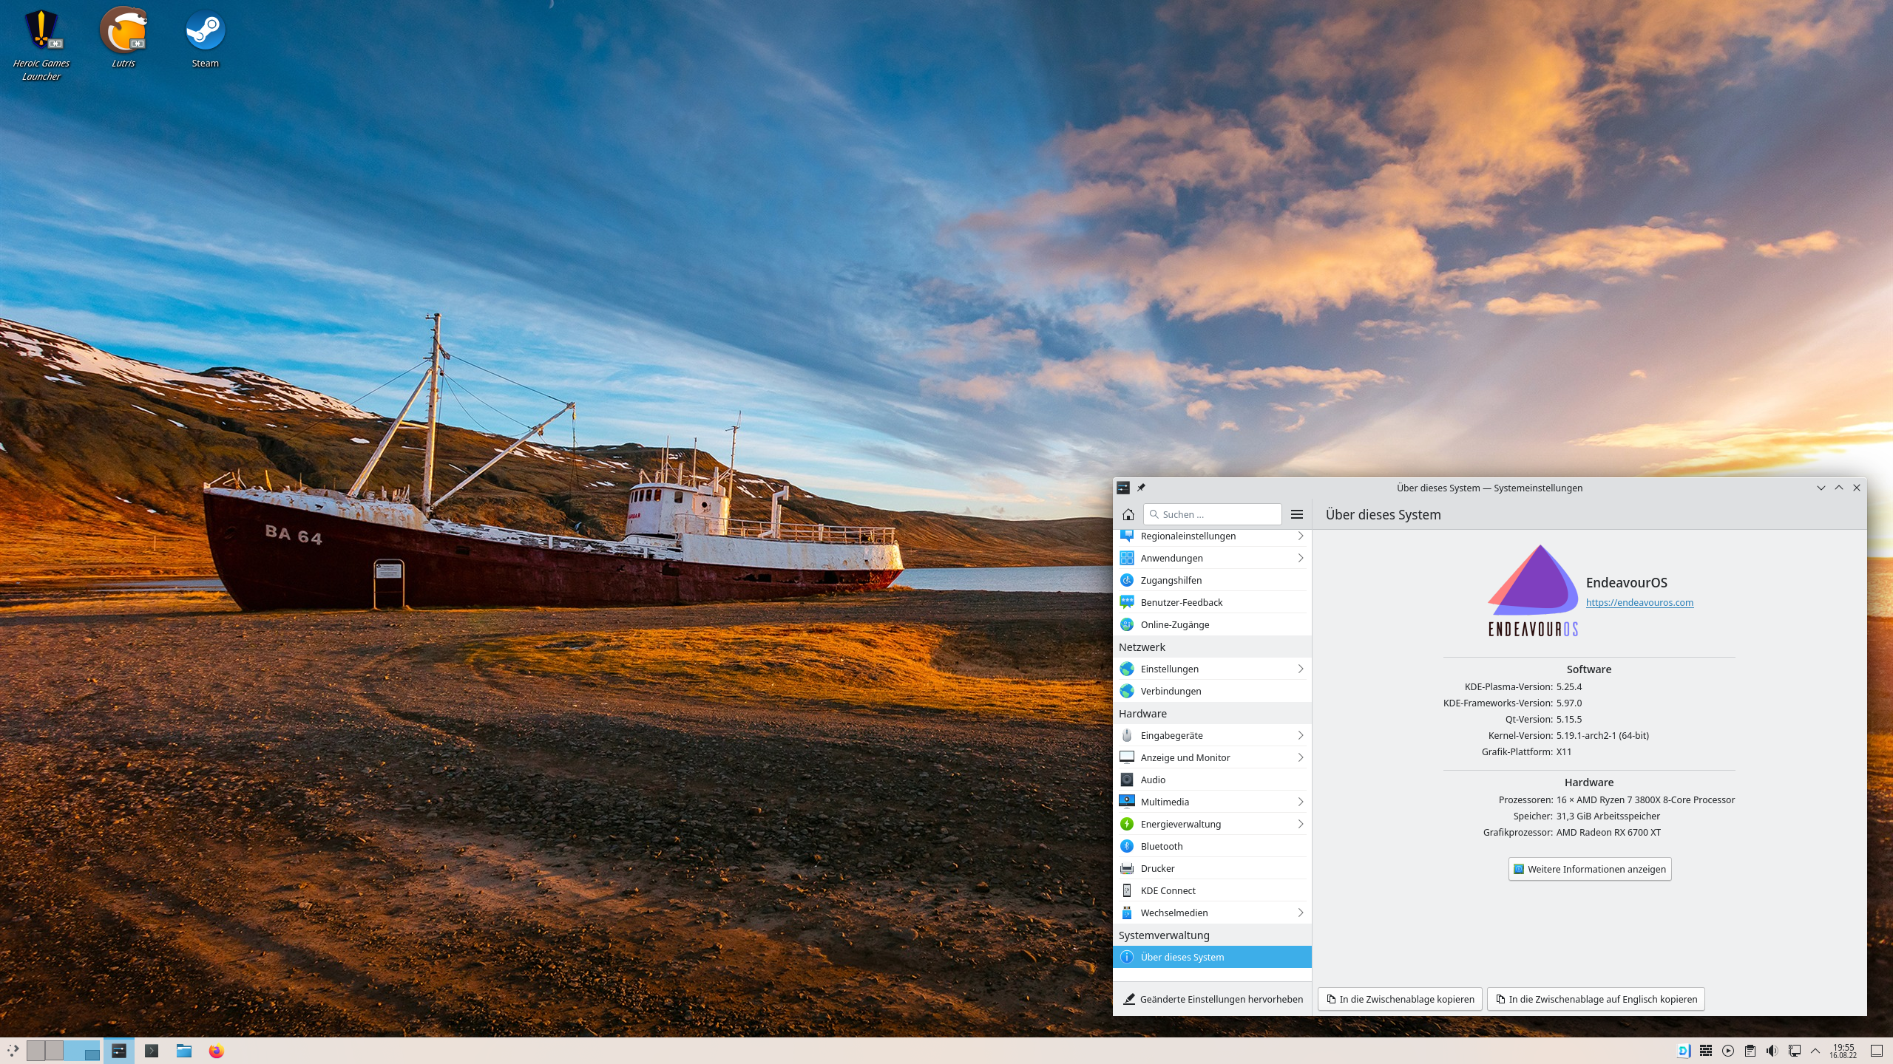
Task: Open Dolphin file manager from taskbar
Action: (184, 1051)
